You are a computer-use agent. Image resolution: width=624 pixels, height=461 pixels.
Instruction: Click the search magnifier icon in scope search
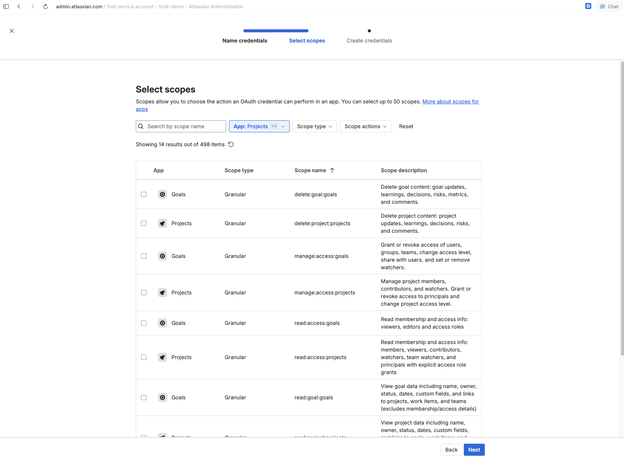click(141, 126)
